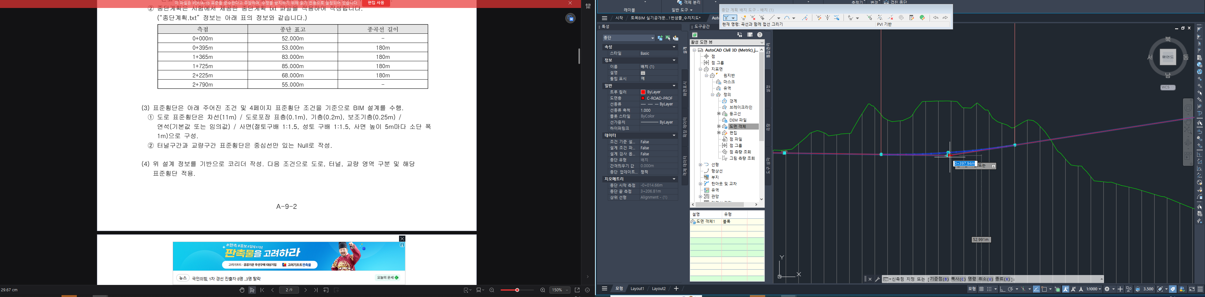Image resolution: width=1205 pixels, height=297 pixels.
Task: Expand the 등고선 tree node
Action: (x=719, y=114)
